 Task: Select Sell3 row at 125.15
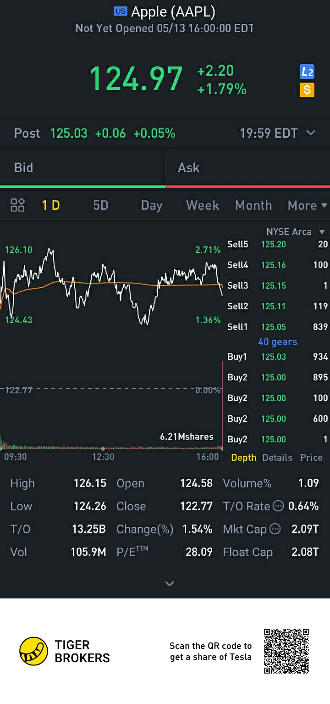tap(277, 285)
